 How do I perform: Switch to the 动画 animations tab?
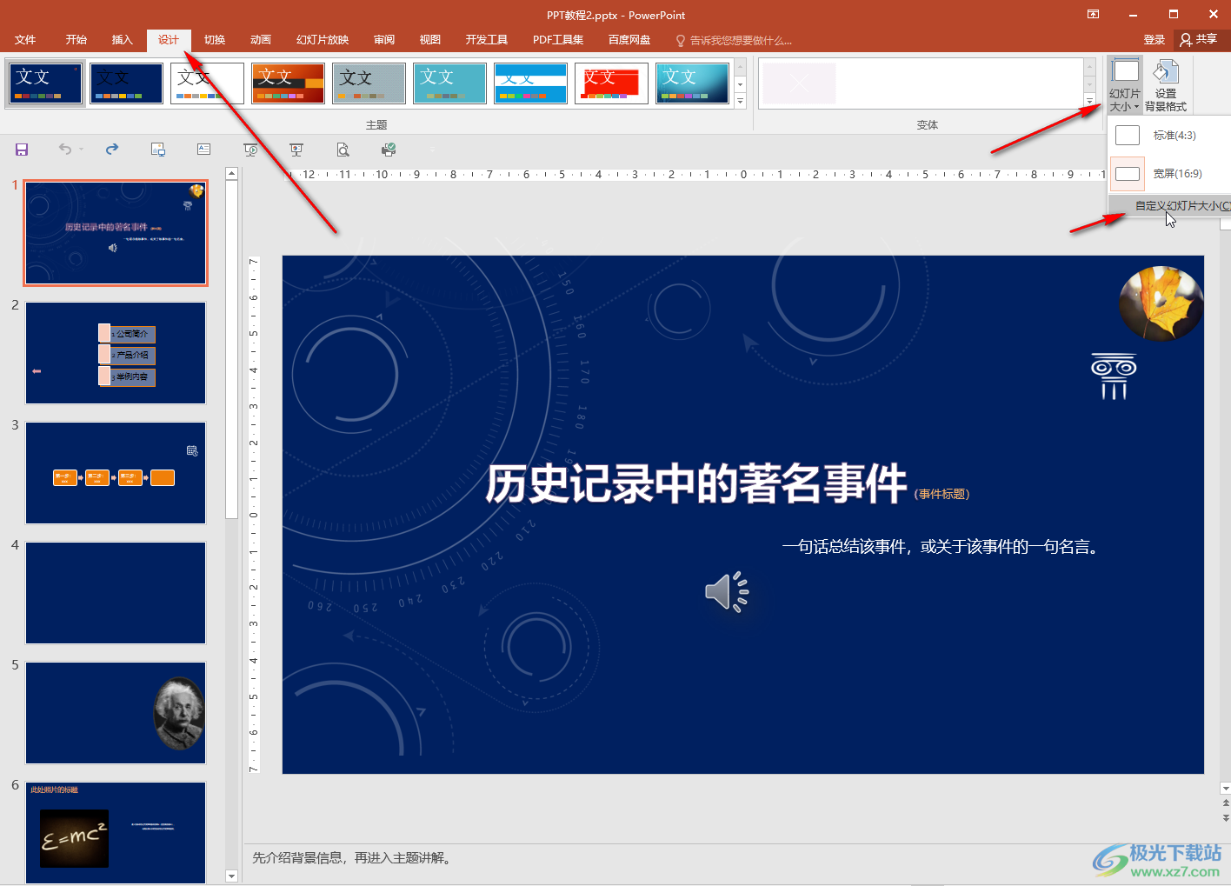click(x=260, y=40)
